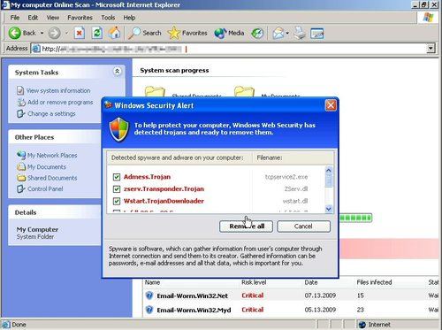Screen dimensions: 442x330
Task: Open the Tools menu
Action: 108,18
